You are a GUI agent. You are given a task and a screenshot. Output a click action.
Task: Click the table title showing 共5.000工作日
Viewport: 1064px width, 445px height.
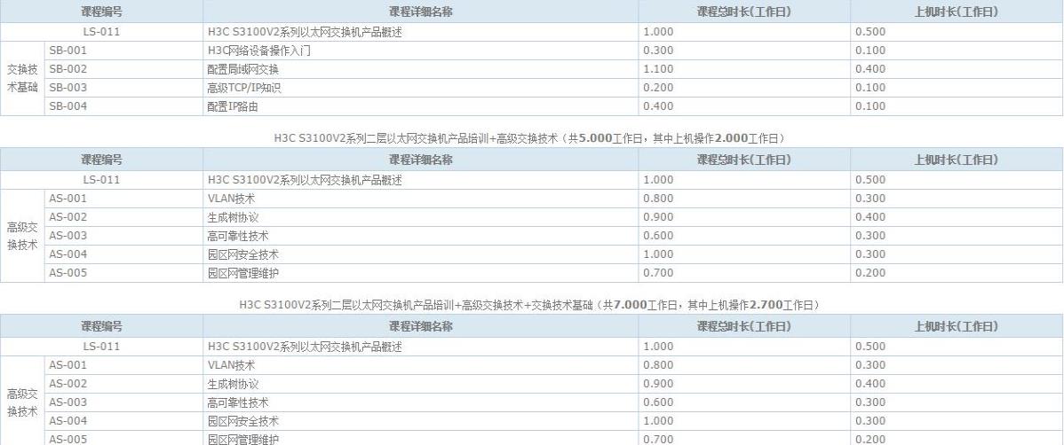click(531, 138)
